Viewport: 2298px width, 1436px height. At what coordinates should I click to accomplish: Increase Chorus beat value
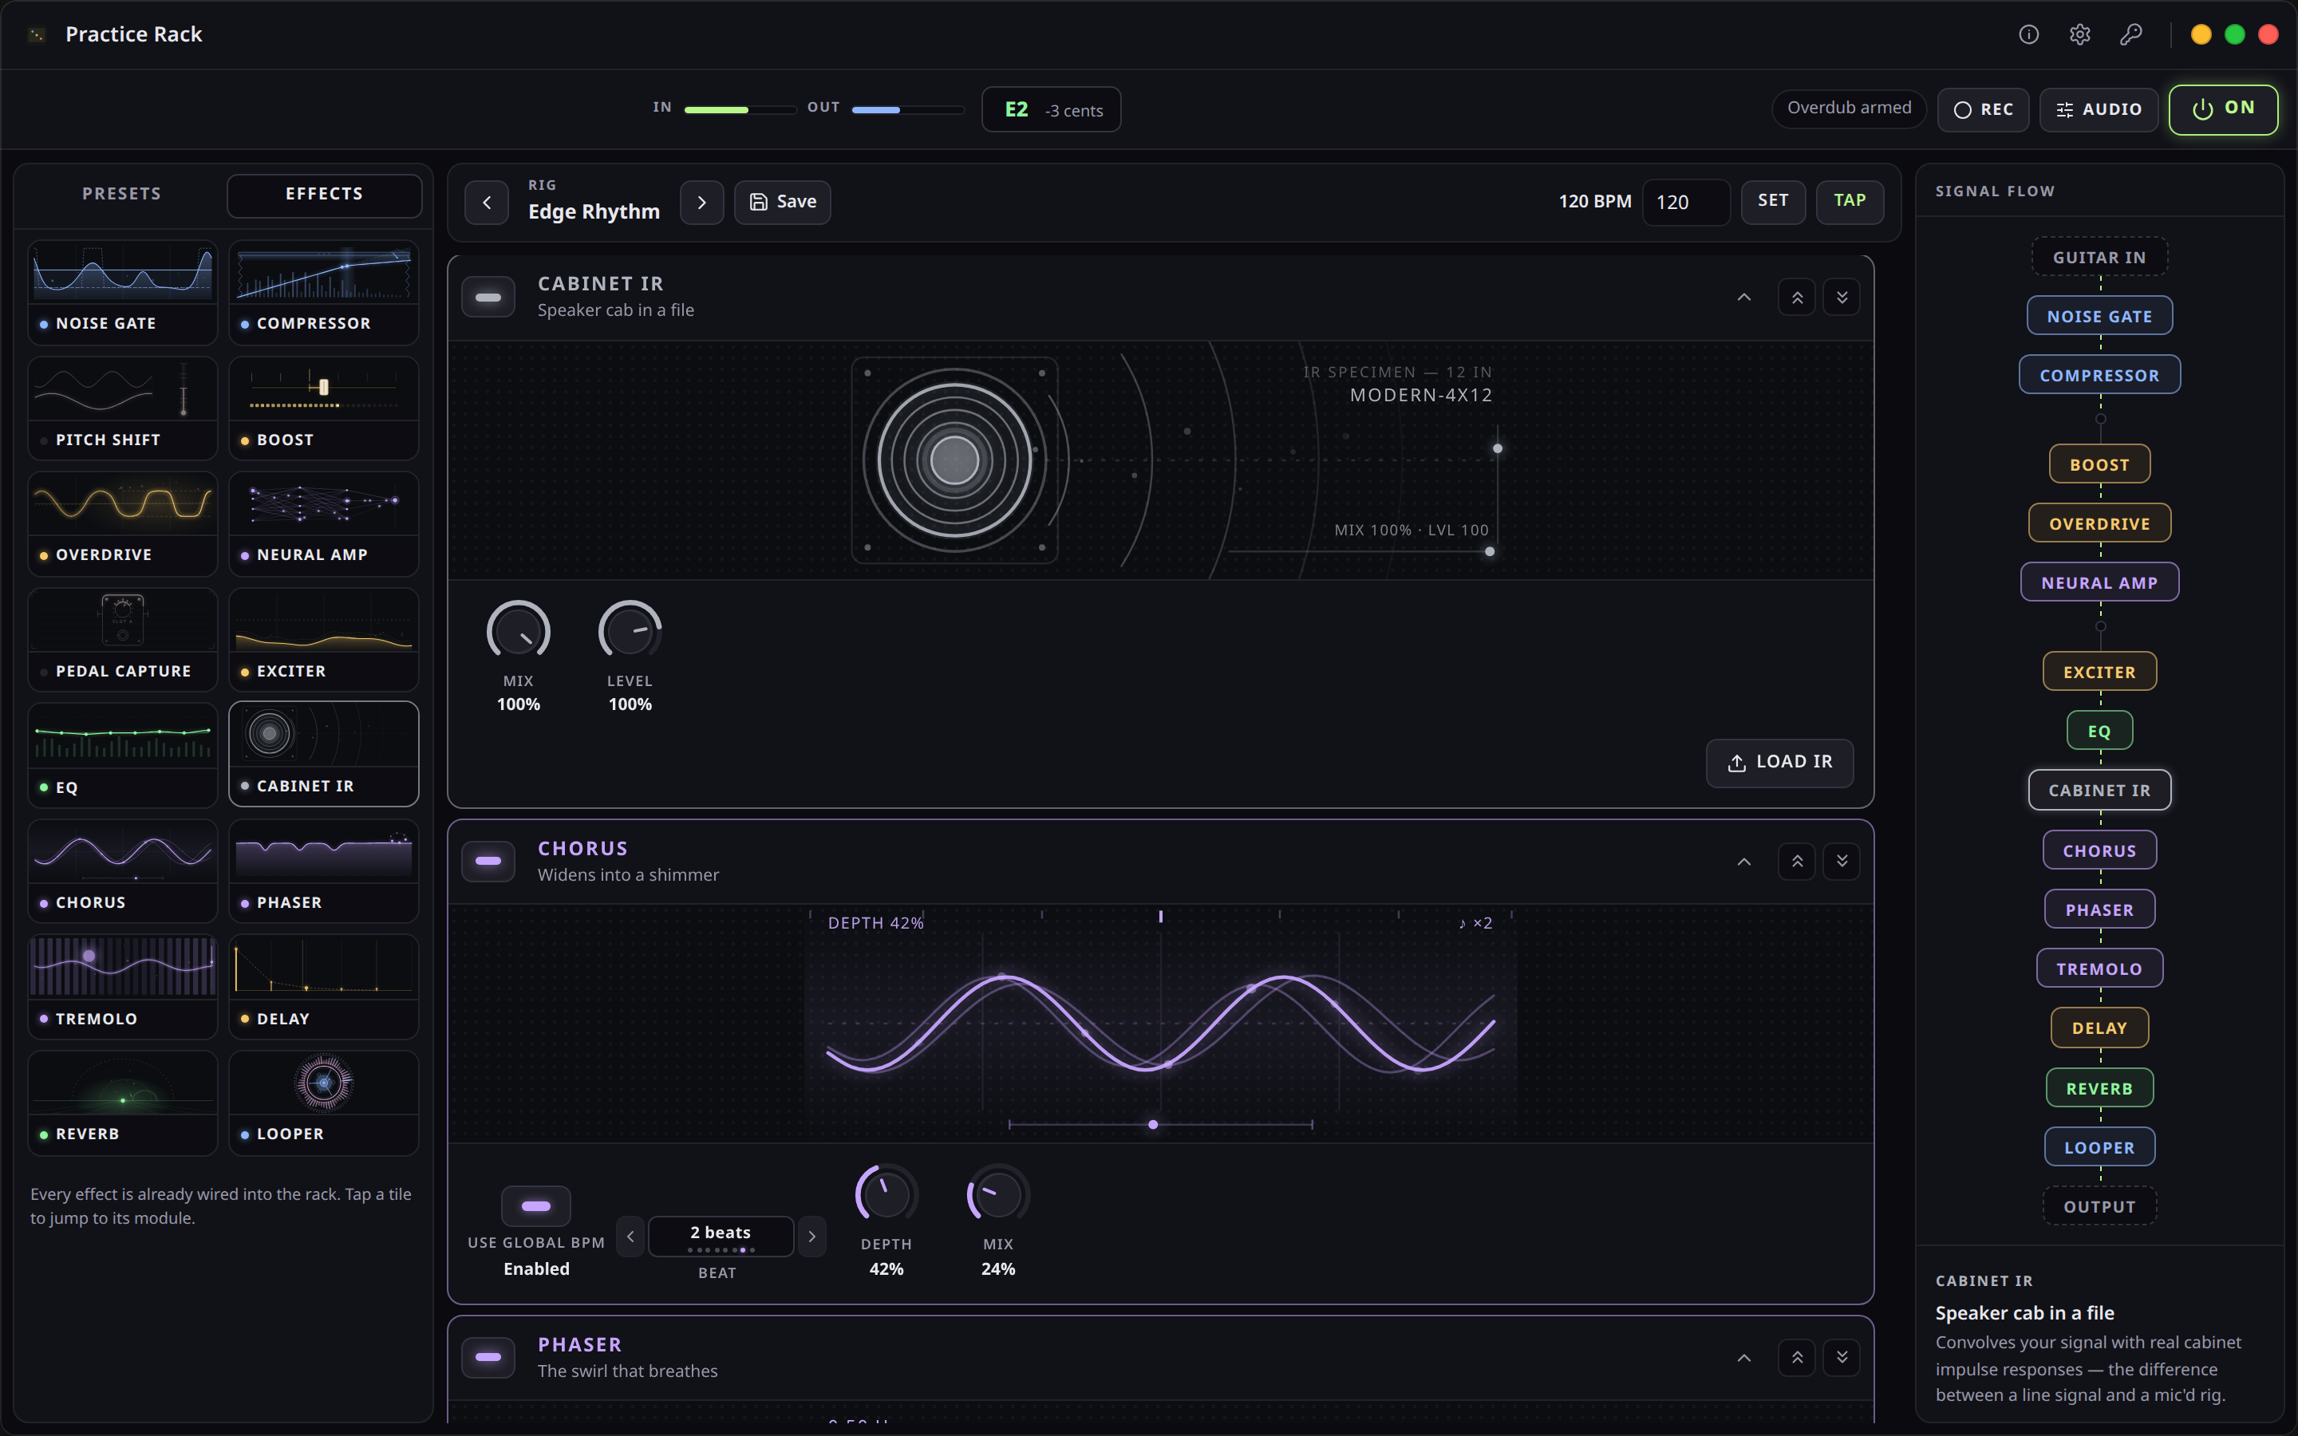812,1237
